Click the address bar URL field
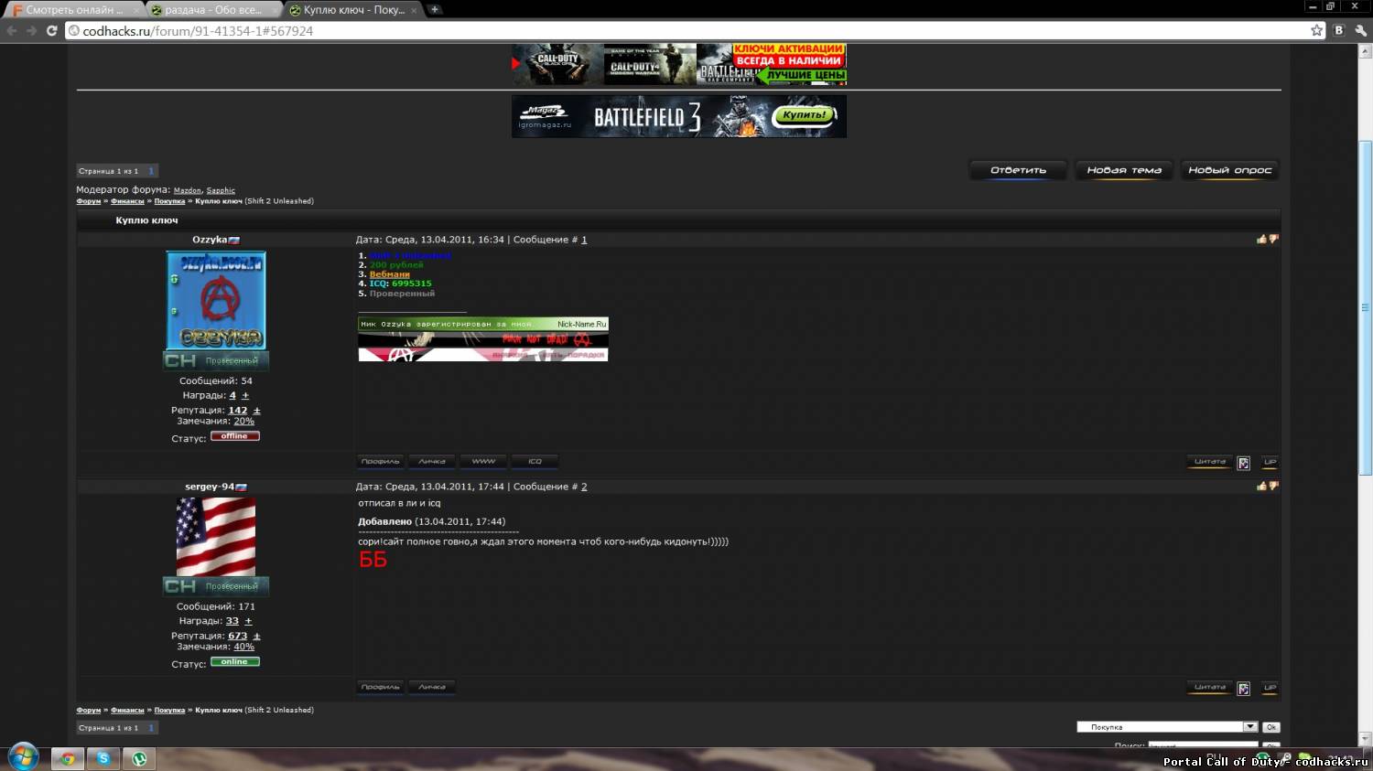Screen dimensions: 1373x771 (x=686, y=30)
